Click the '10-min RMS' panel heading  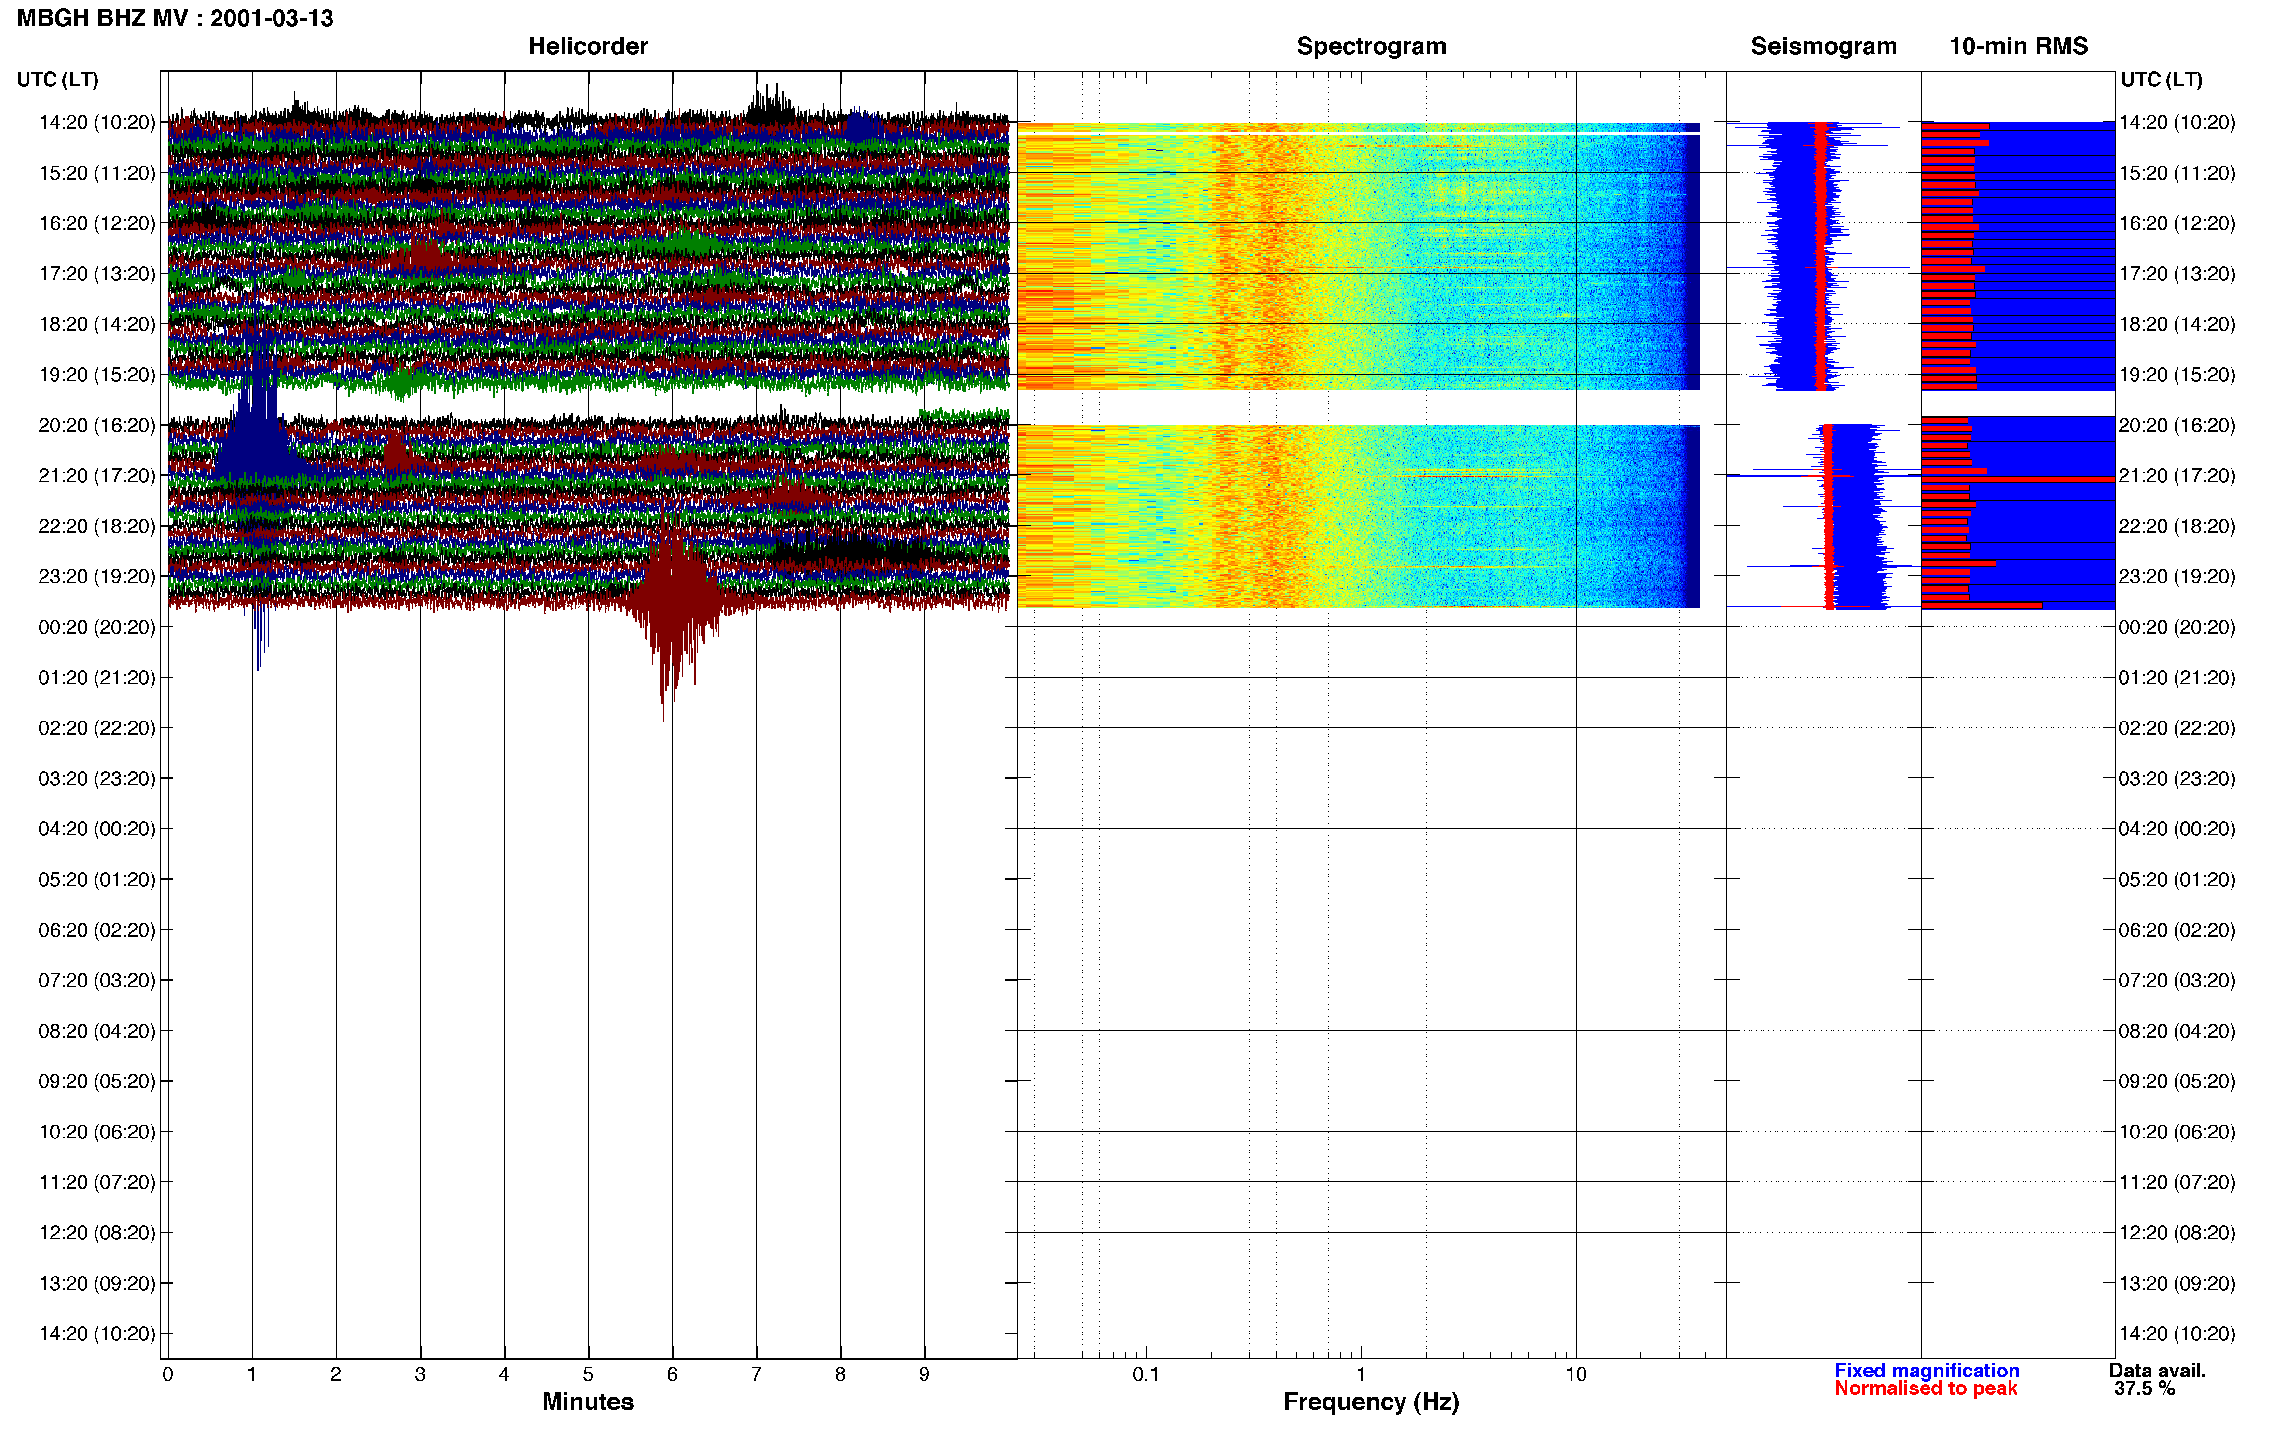2019,45
